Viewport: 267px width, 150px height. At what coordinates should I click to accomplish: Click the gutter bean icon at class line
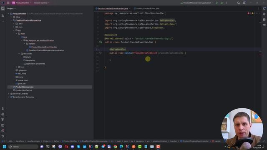point(101,42)
